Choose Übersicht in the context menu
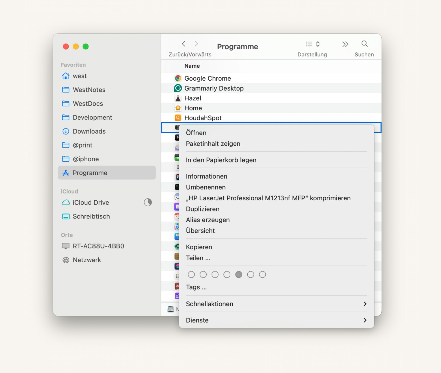The width and height of the screenshot is (441, 373). [x=276, y=231]
